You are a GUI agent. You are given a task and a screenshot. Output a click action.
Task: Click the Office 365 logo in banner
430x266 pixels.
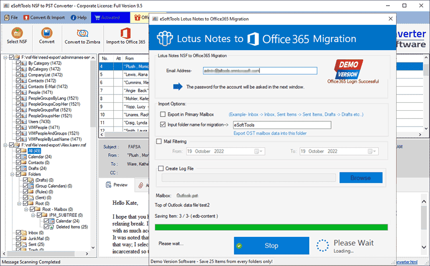[x=253, y=39]
